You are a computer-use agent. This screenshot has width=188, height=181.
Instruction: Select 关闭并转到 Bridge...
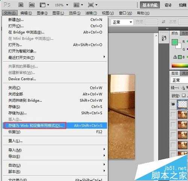(x=55, y=100)
